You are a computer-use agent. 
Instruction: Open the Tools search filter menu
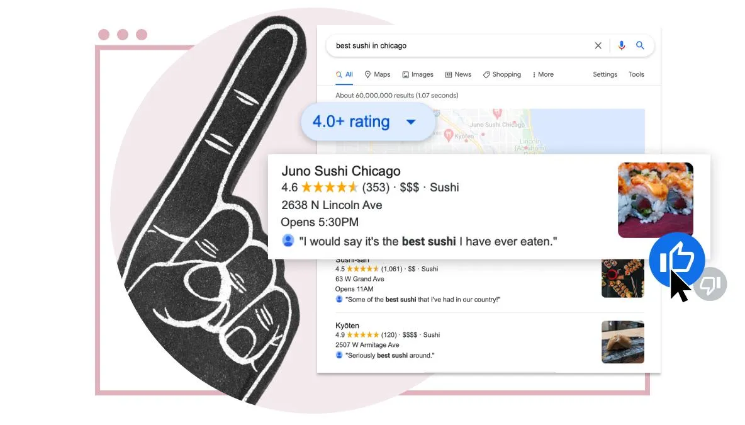tap(636, 75)
